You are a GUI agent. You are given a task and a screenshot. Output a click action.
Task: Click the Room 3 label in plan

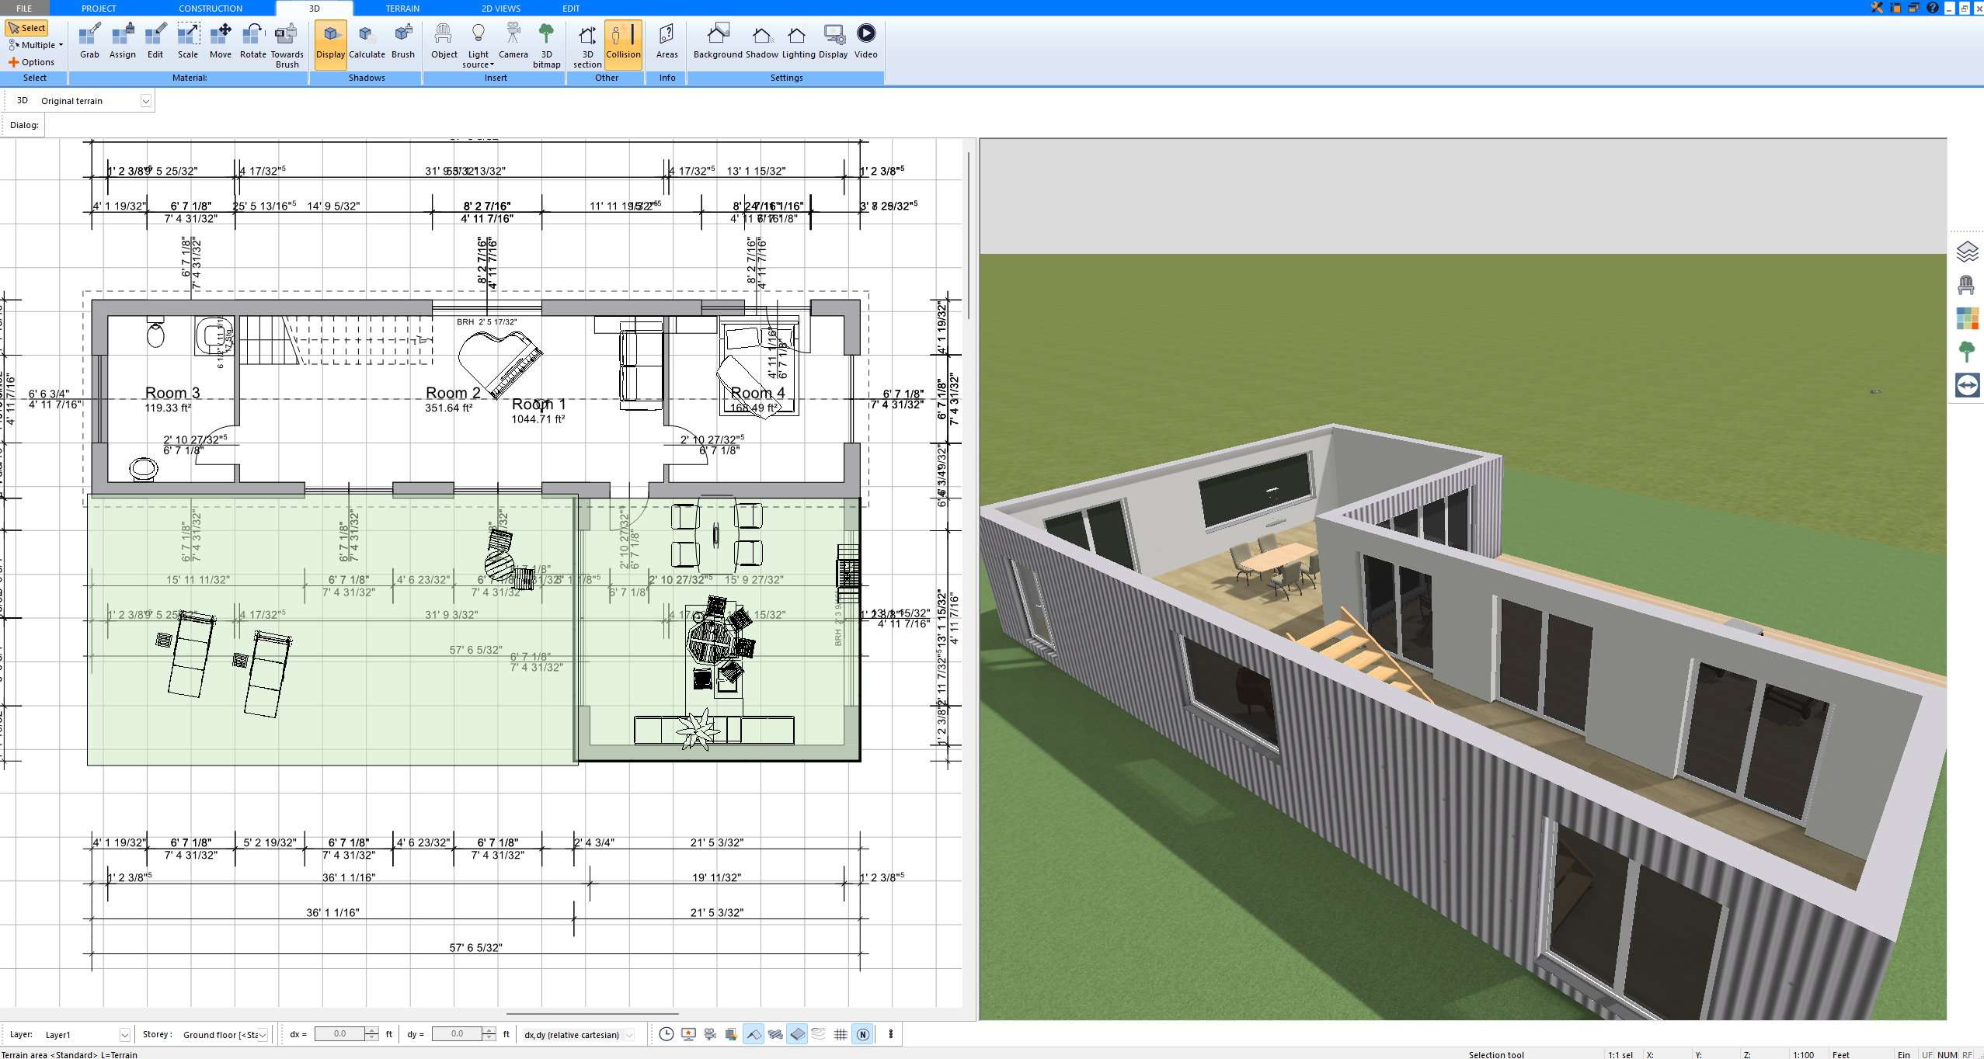[172, 393]
